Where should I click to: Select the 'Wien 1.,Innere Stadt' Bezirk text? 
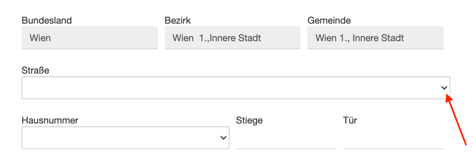pos(217,38)
